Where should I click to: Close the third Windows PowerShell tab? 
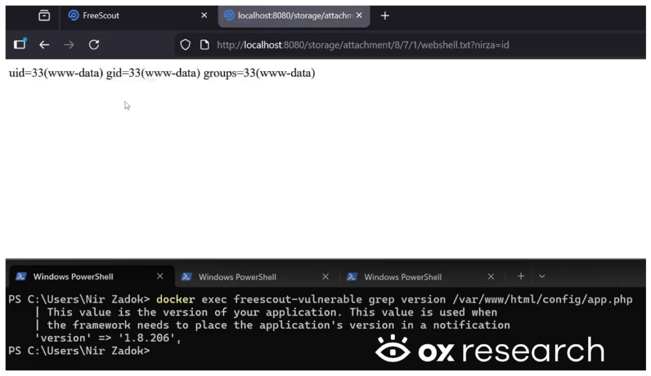tap(491, 276)
